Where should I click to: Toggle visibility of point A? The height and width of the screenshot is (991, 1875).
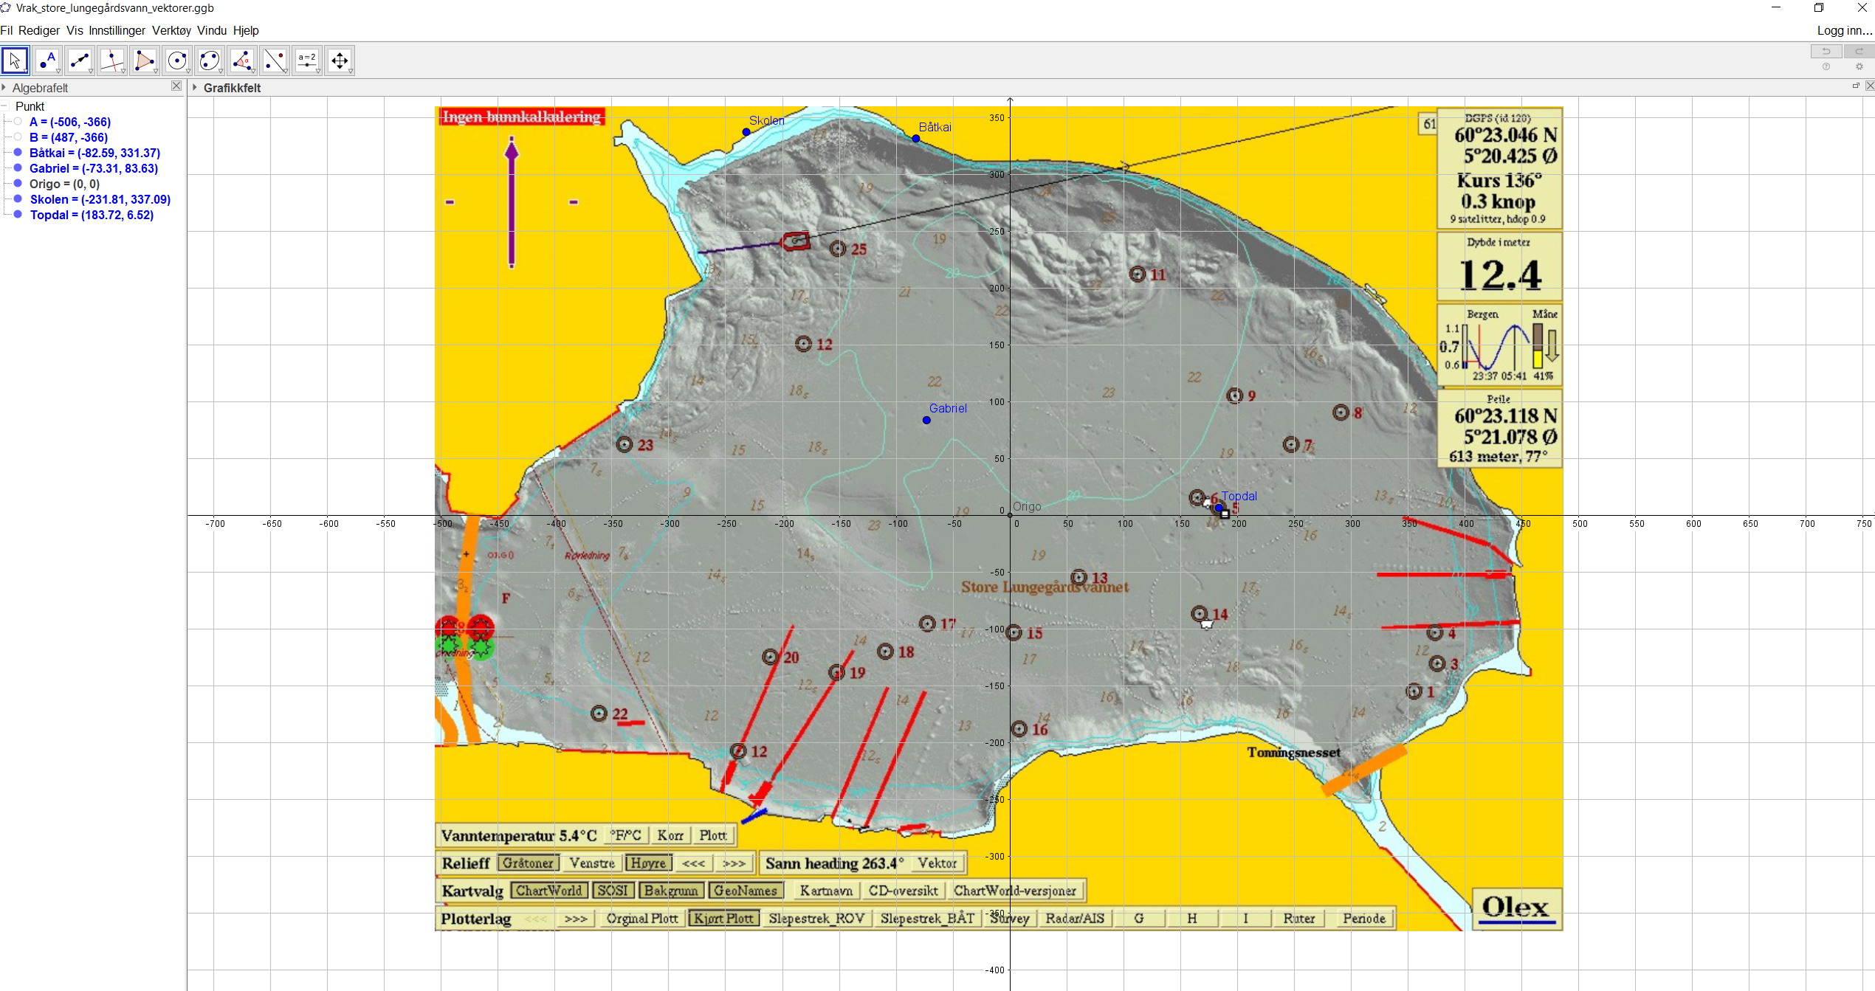point(18,122)
